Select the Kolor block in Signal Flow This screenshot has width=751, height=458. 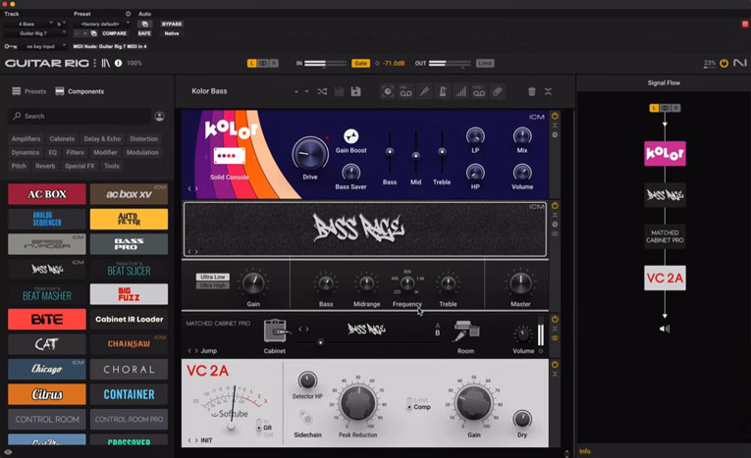click(665, 154)
